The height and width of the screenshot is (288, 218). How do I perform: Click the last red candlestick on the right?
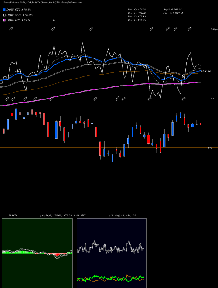coord(201,124)
